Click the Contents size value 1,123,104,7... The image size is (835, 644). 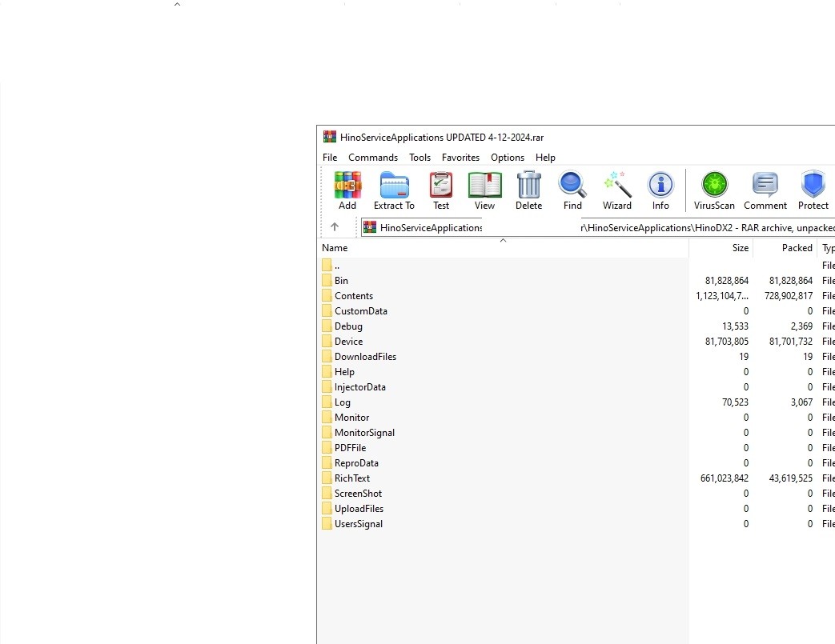722,296
